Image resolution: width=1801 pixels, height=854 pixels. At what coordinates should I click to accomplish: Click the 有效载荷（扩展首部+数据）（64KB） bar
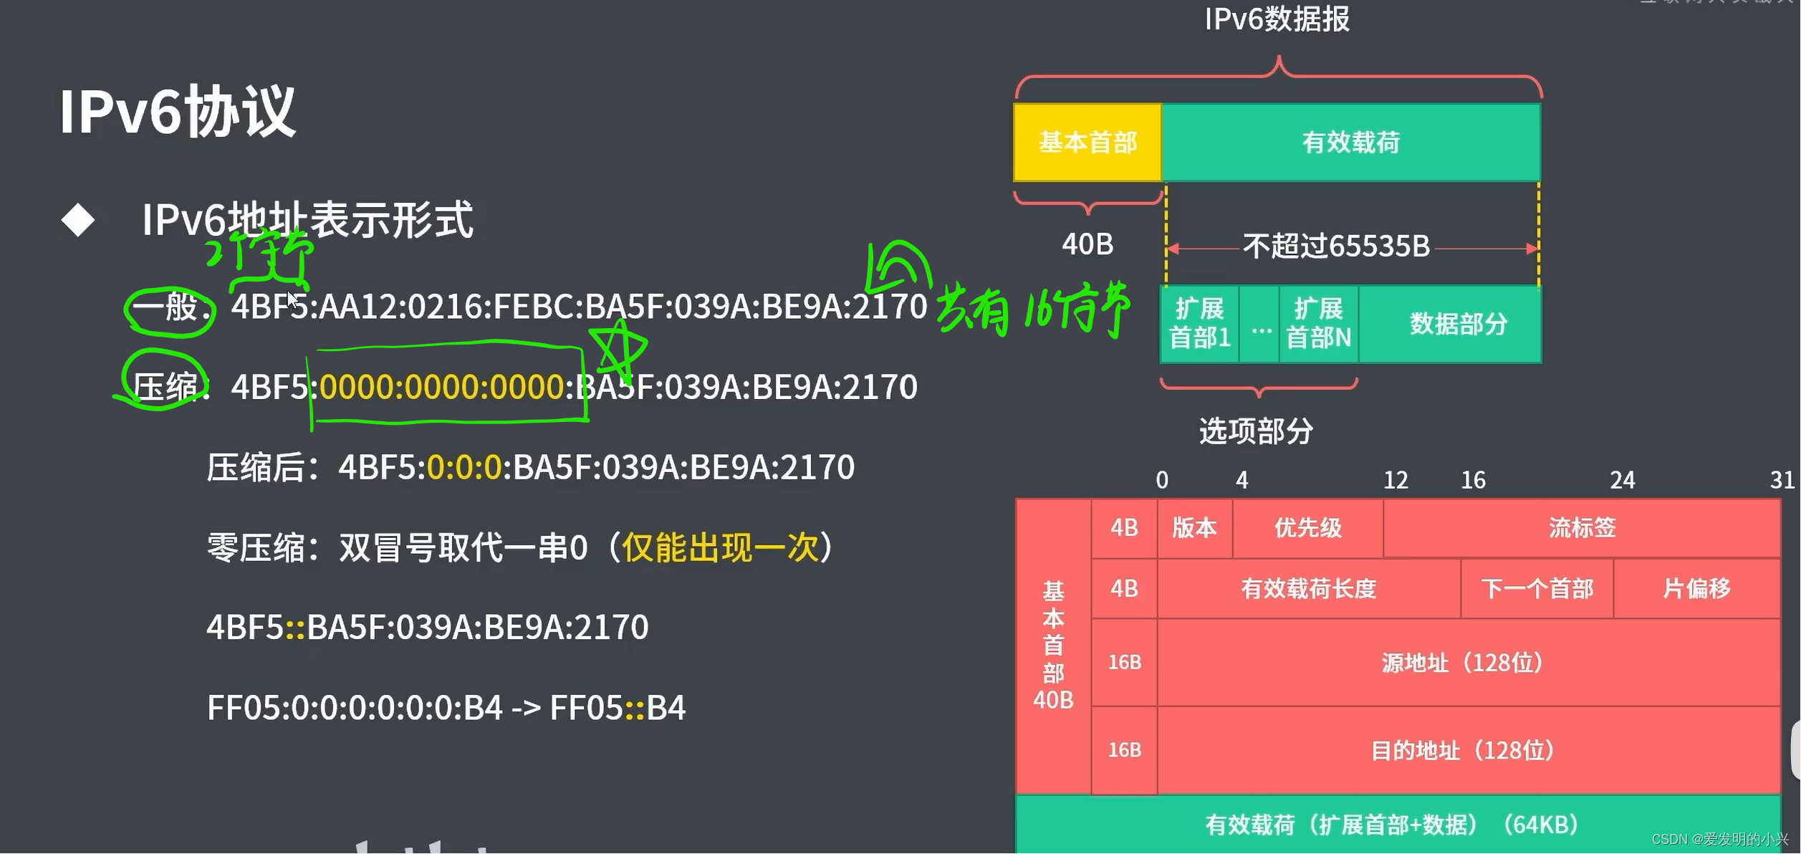[x=1398, y=825]
